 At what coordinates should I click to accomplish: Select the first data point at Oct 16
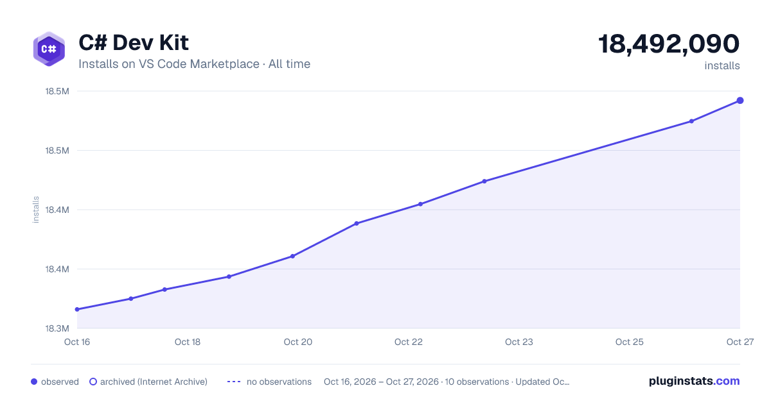[77, 310]
